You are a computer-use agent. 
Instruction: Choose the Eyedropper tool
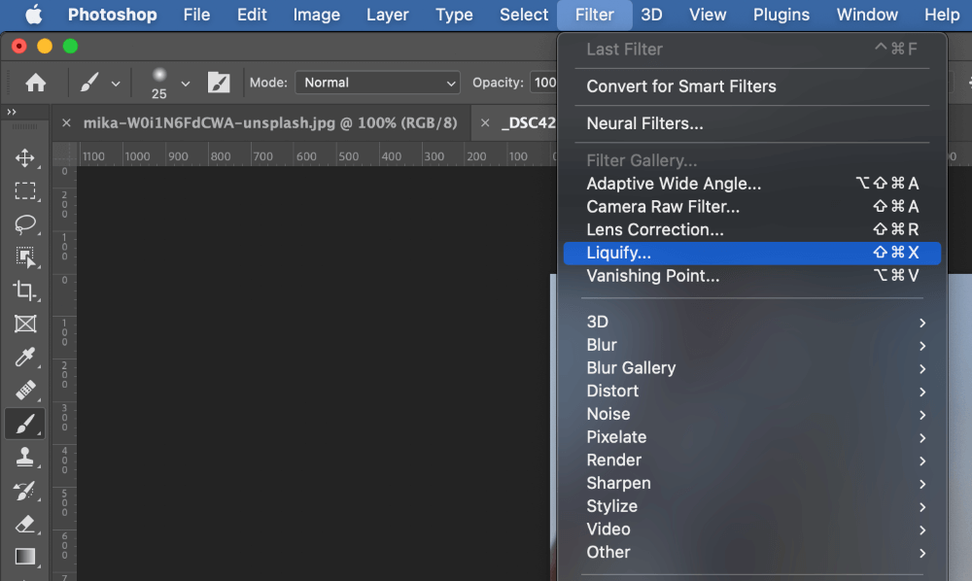pos(25,357)
